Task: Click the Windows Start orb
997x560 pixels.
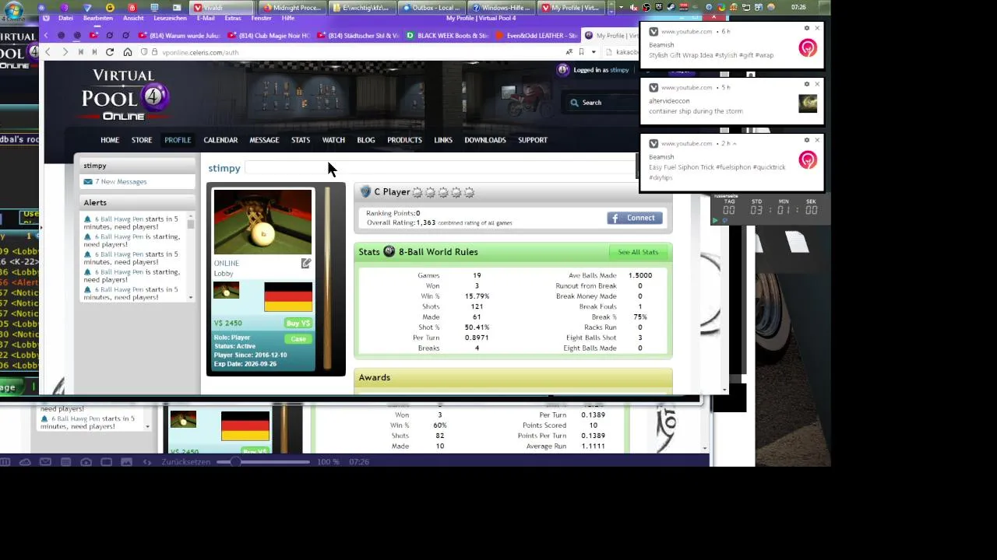Action: click(13, 9)
